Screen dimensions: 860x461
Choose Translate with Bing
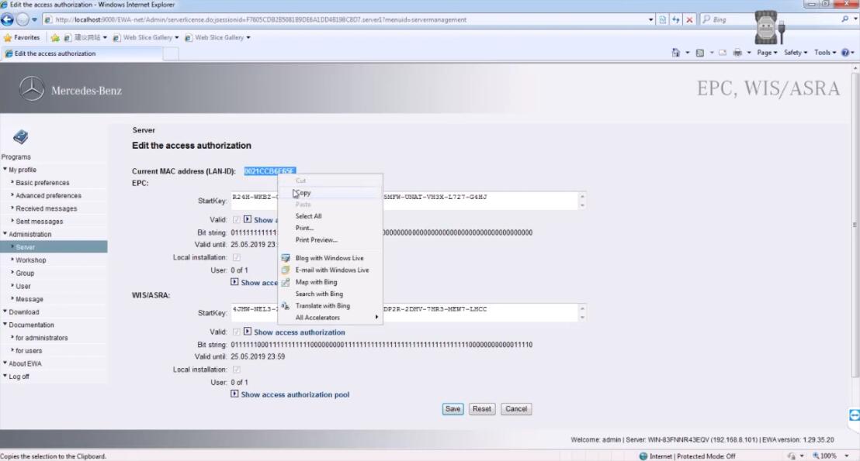coord(330,305)
